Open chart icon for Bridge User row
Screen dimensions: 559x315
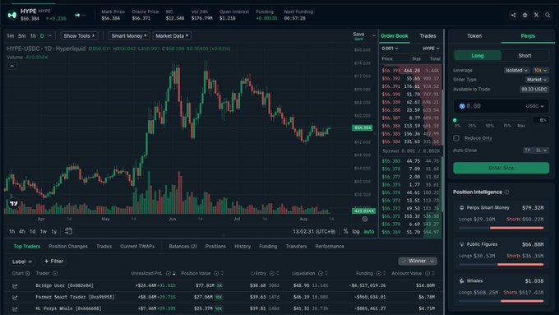(15, 285)
